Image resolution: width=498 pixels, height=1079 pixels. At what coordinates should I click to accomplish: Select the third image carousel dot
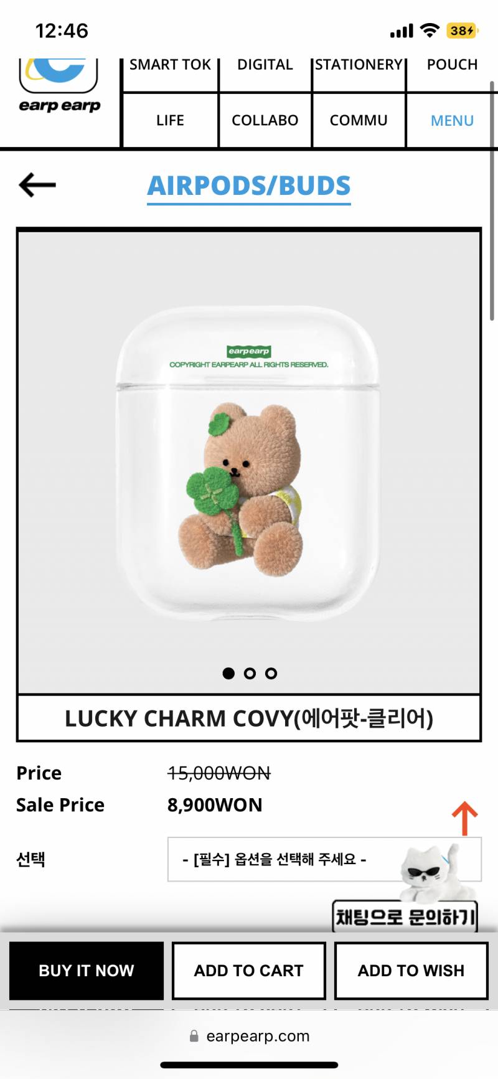271,673
